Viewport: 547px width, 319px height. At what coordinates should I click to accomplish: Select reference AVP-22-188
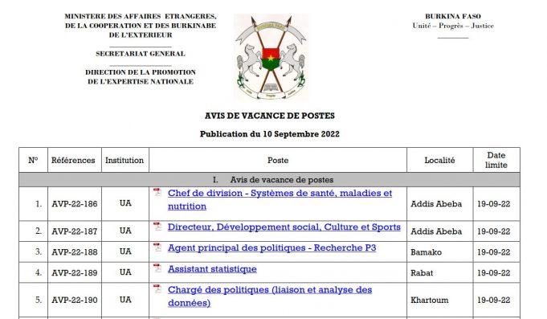click(75, 252)
